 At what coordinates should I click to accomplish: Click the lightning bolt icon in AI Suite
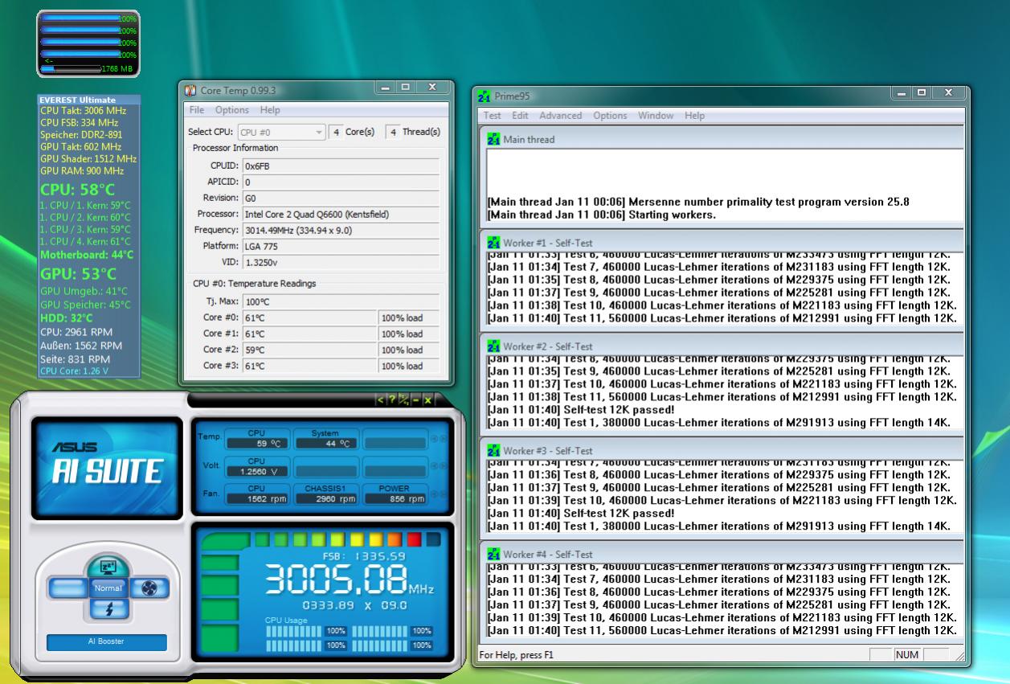pos(108,610)
